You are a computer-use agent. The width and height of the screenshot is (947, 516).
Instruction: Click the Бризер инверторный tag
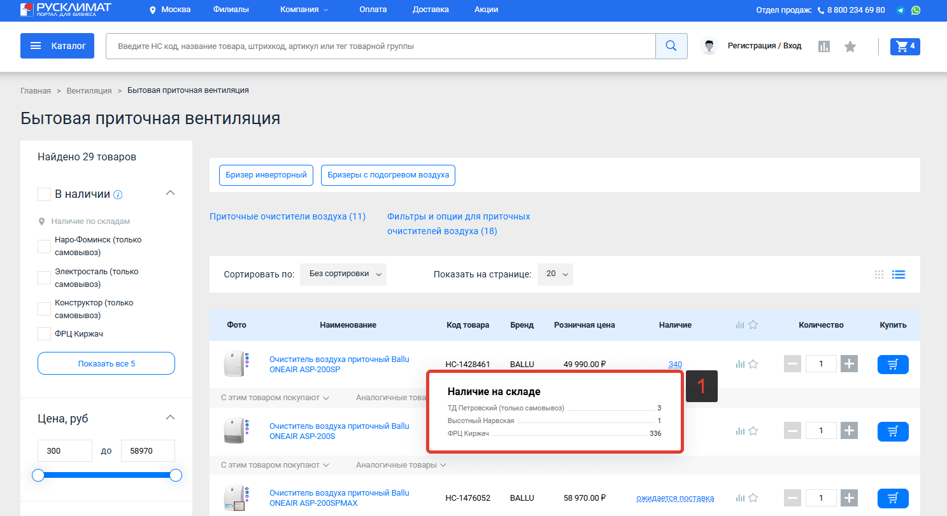(266, 175)
